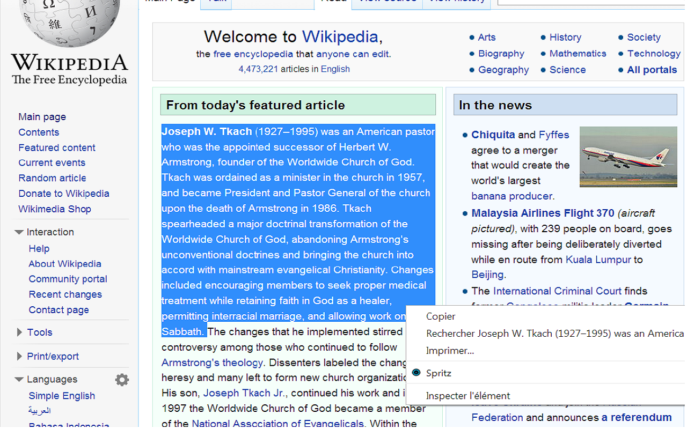Switch to the العربية language version
This screenshot has width=687, height=429.
click(40, 411)
